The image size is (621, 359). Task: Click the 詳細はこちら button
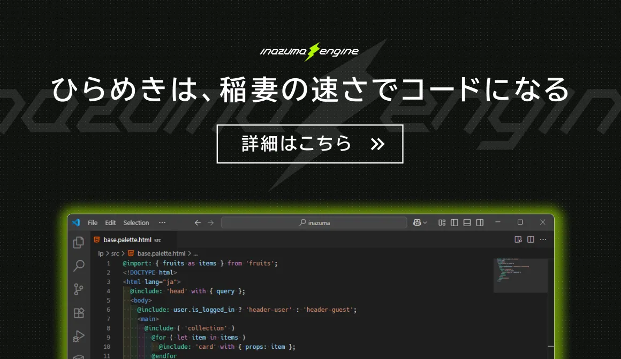coord(309,144)
